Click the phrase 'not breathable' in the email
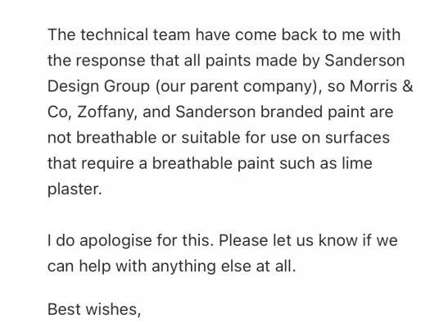421x328 pixels. coord(102,138)
